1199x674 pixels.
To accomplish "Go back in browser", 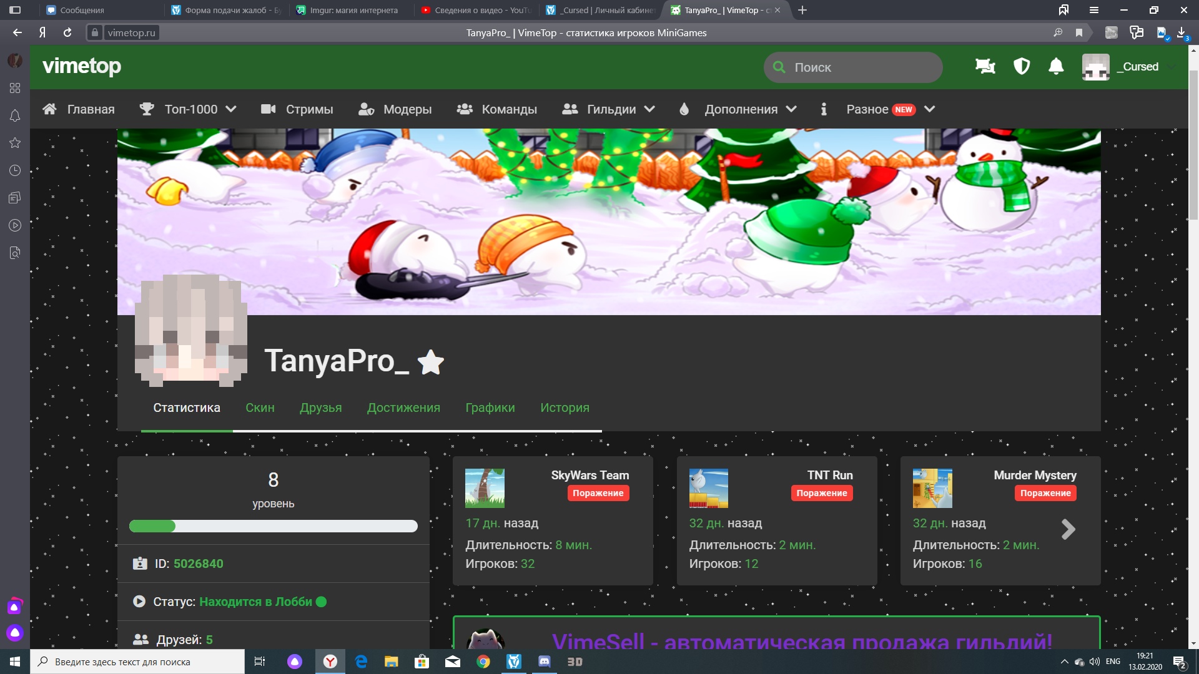I will pyautogui.click(x=17, y=32).
